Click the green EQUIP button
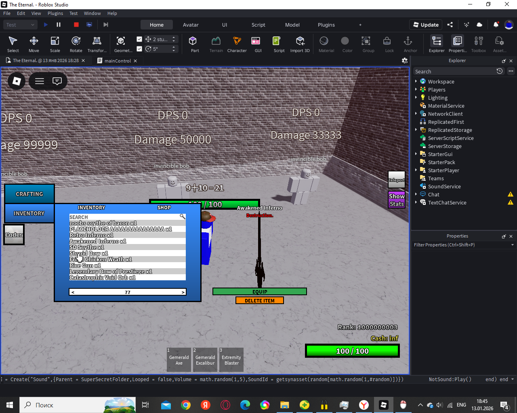 pyautogui.click(x=260, y=292)
